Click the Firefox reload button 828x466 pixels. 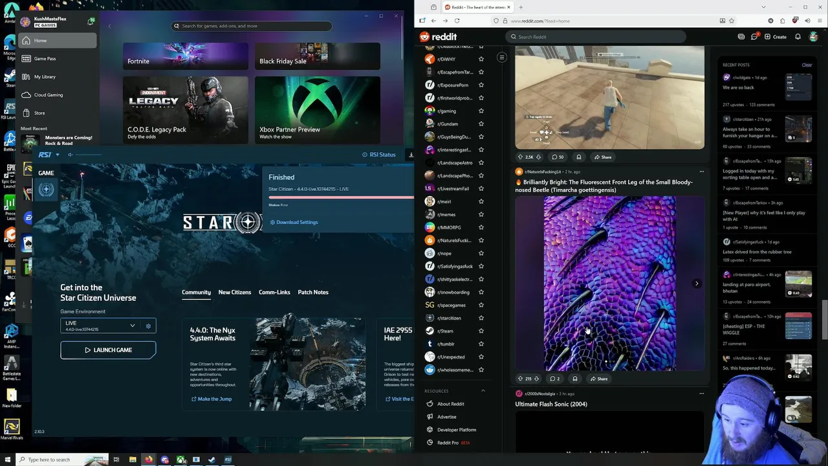coord(457,21)
